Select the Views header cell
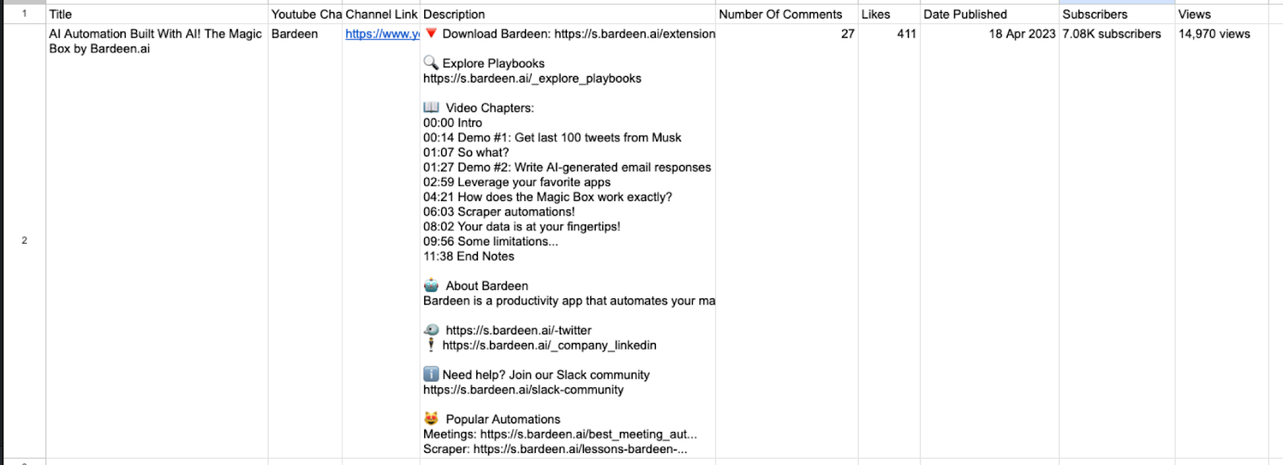This screenshot has width=1283, height=465. coord(1221,14)
